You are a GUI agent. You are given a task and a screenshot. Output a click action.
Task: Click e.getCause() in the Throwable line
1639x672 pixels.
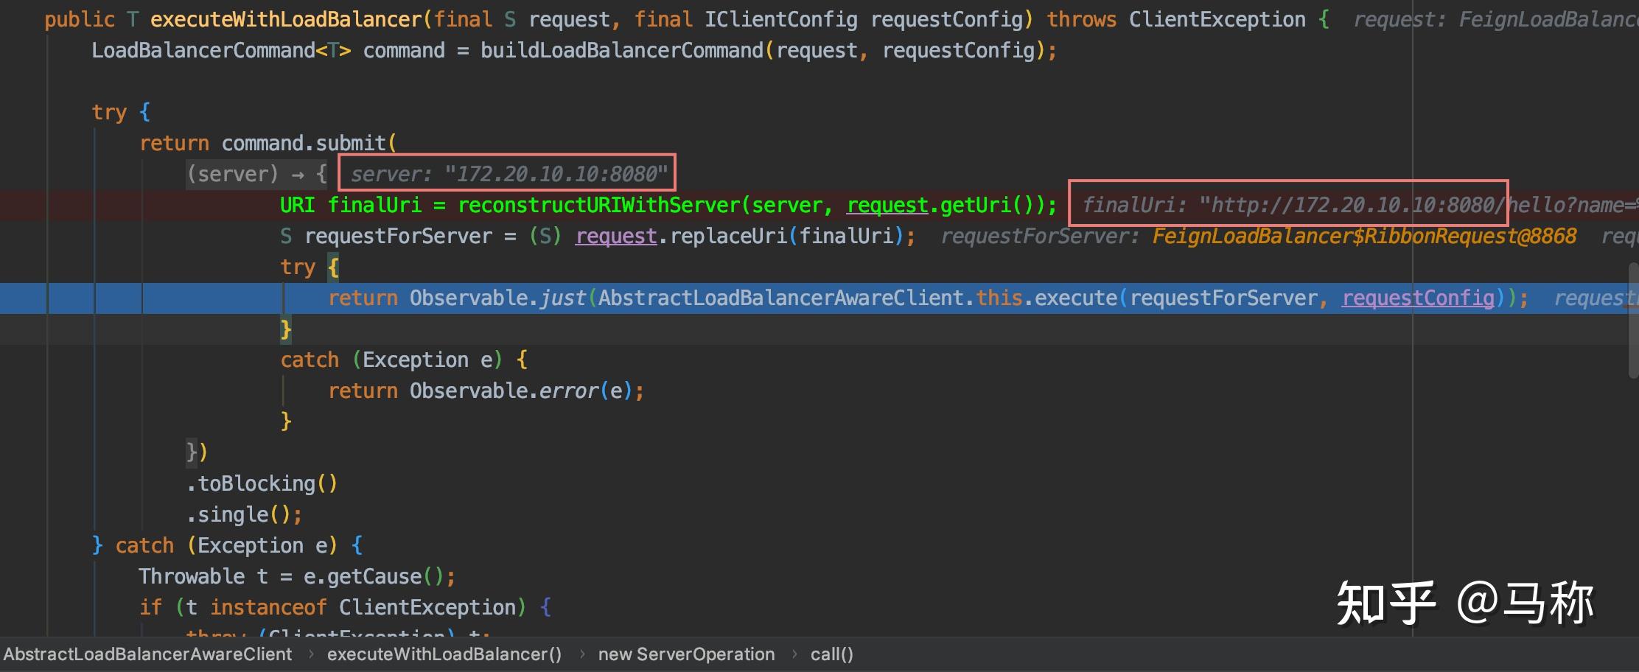(x=374, y=576)
